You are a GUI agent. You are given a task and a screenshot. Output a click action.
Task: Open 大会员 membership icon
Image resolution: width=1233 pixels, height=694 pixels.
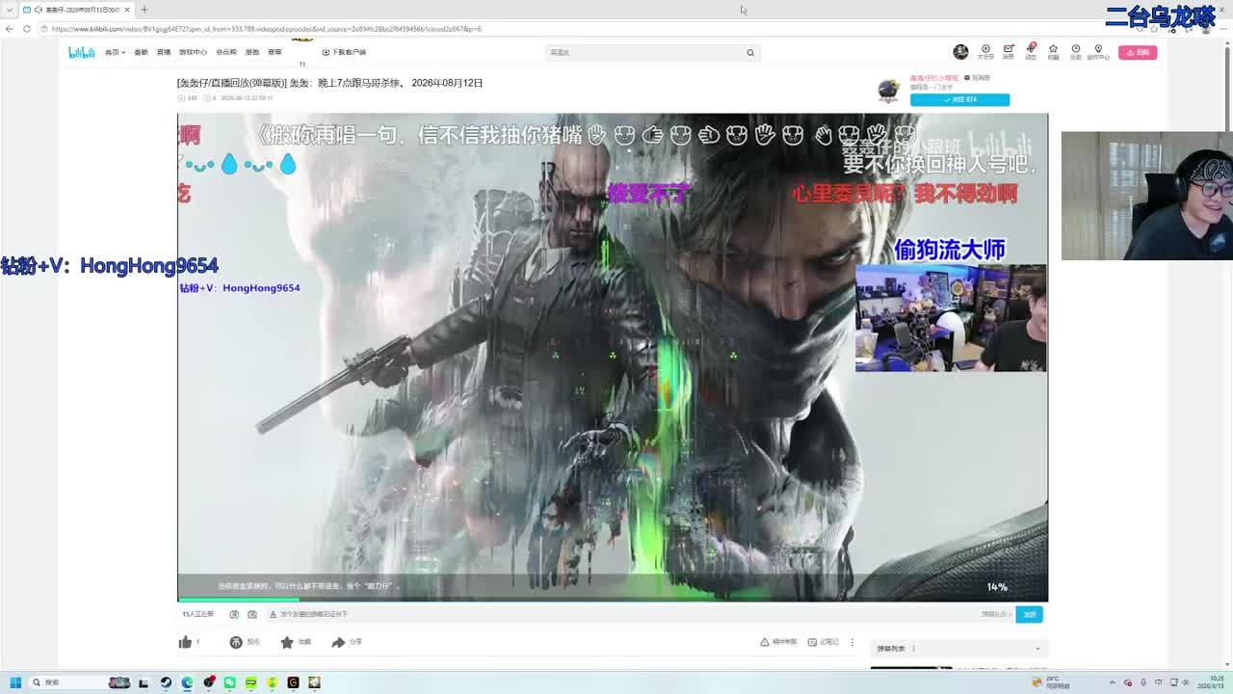(985, 52)
